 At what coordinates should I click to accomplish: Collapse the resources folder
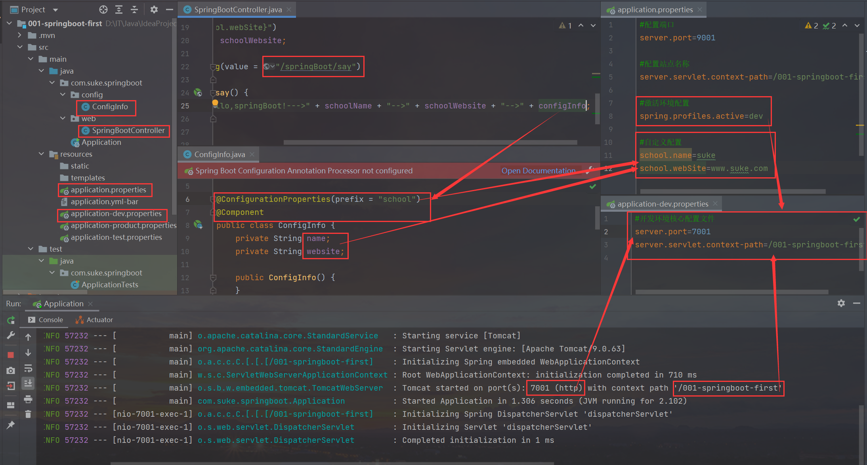tap(42, 154)
